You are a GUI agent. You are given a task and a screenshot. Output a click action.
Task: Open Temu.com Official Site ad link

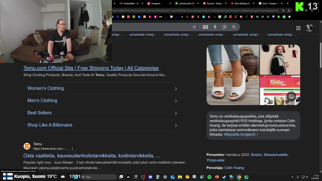[x=91, y=68]
